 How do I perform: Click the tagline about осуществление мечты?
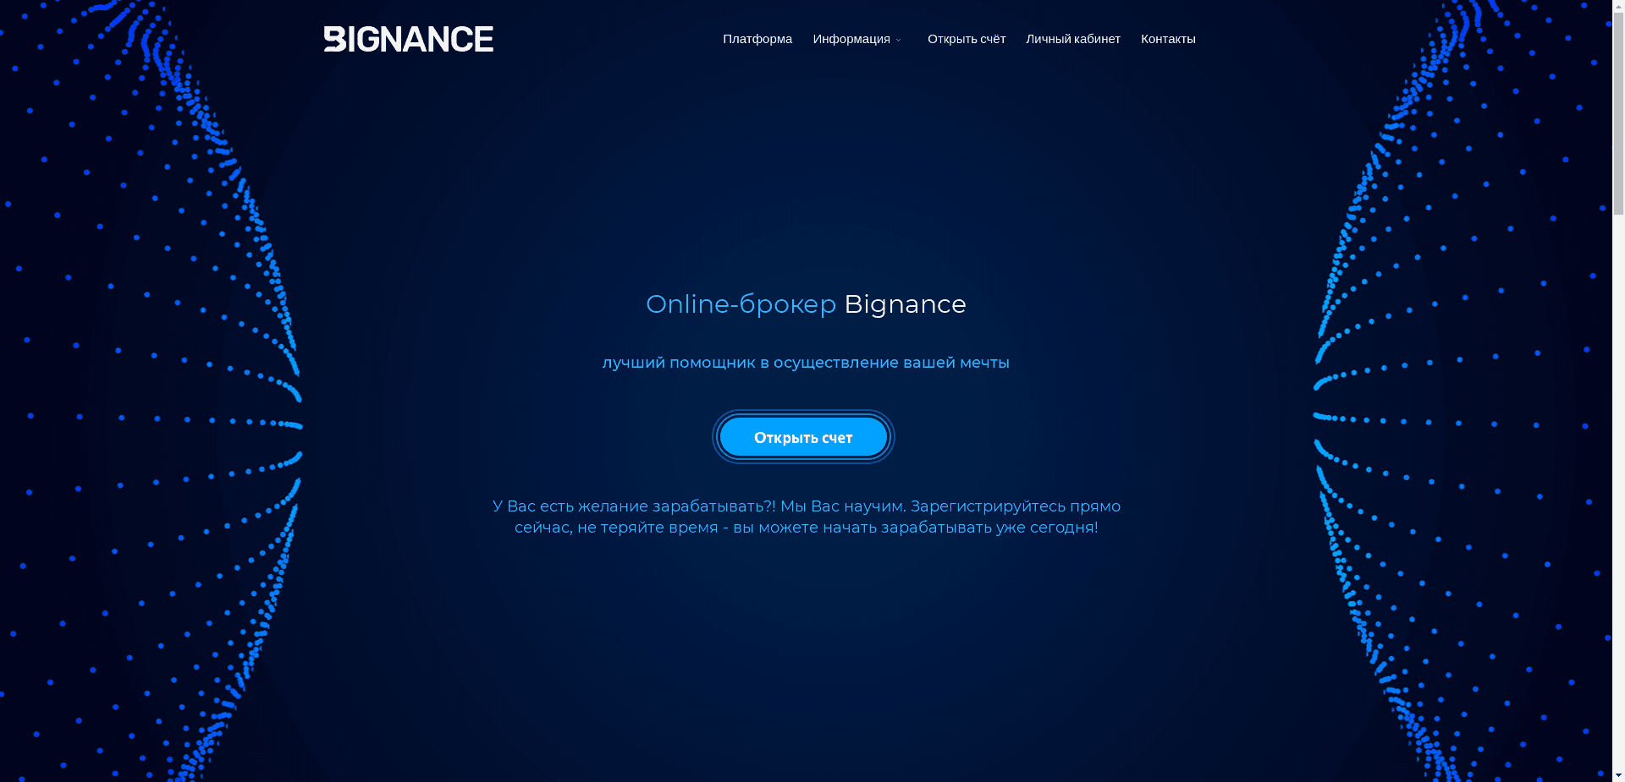click(x=805, y=362)
